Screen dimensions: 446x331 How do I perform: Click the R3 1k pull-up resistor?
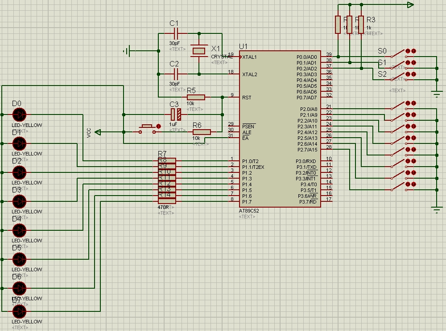click(x=361, y=25)
